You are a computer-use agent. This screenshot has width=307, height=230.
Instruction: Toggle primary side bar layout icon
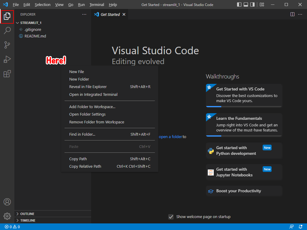pos(239,4)
